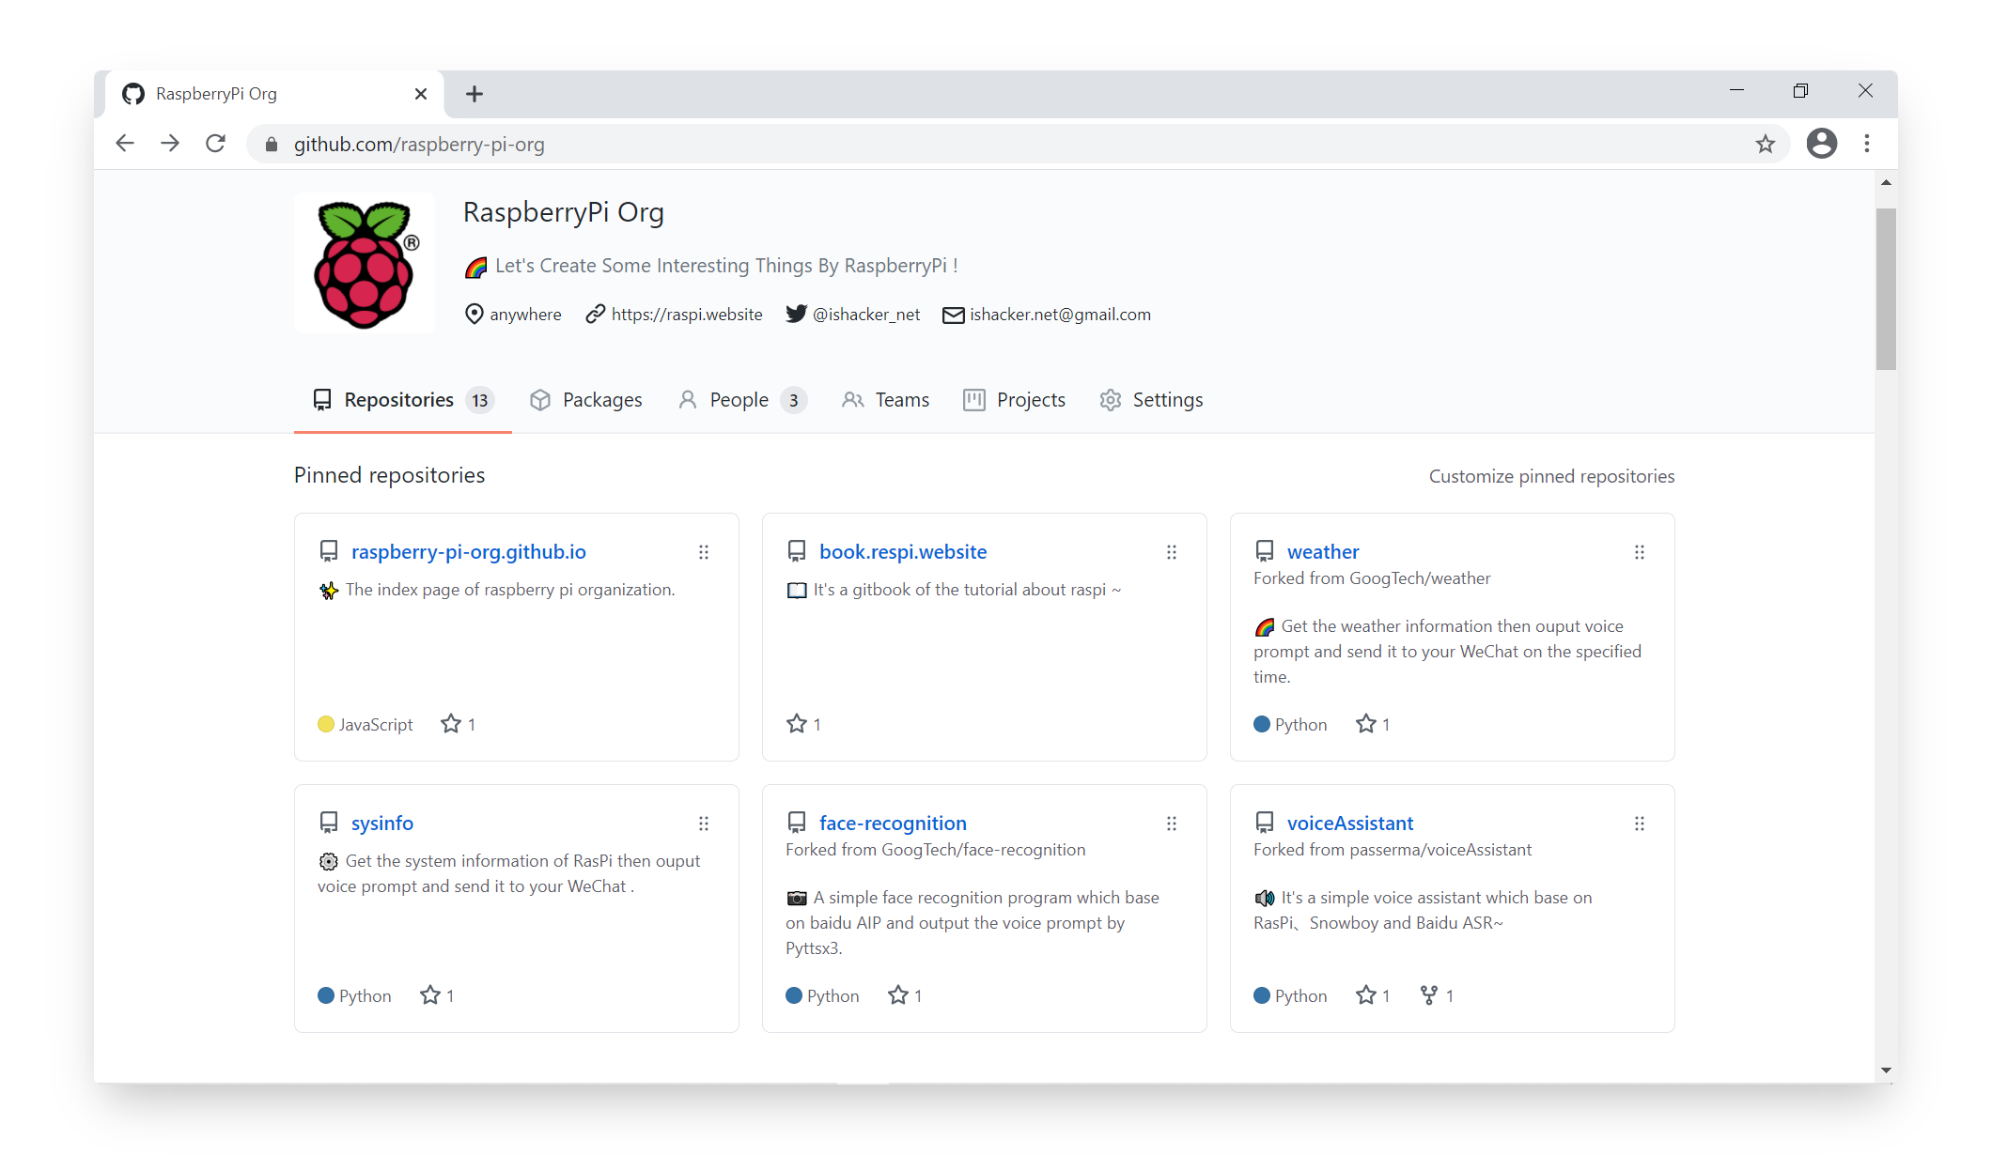Screen dimensions: 1992x1155
Task: Switch to the Packages tab
Action: coord(586,400)
